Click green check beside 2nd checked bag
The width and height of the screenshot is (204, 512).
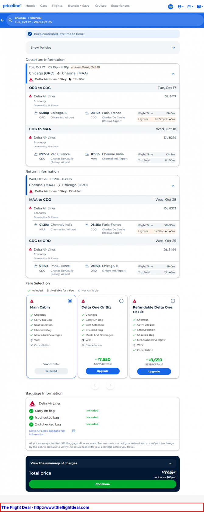[31, 424]
